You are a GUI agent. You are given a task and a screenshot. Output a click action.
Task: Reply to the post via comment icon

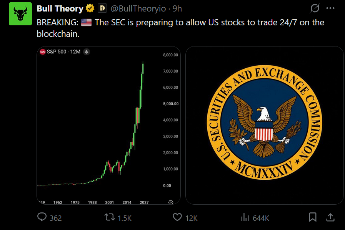coord(42,217)
